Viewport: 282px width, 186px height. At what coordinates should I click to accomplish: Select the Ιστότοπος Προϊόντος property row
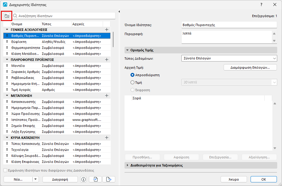click(x=57, y=120)
